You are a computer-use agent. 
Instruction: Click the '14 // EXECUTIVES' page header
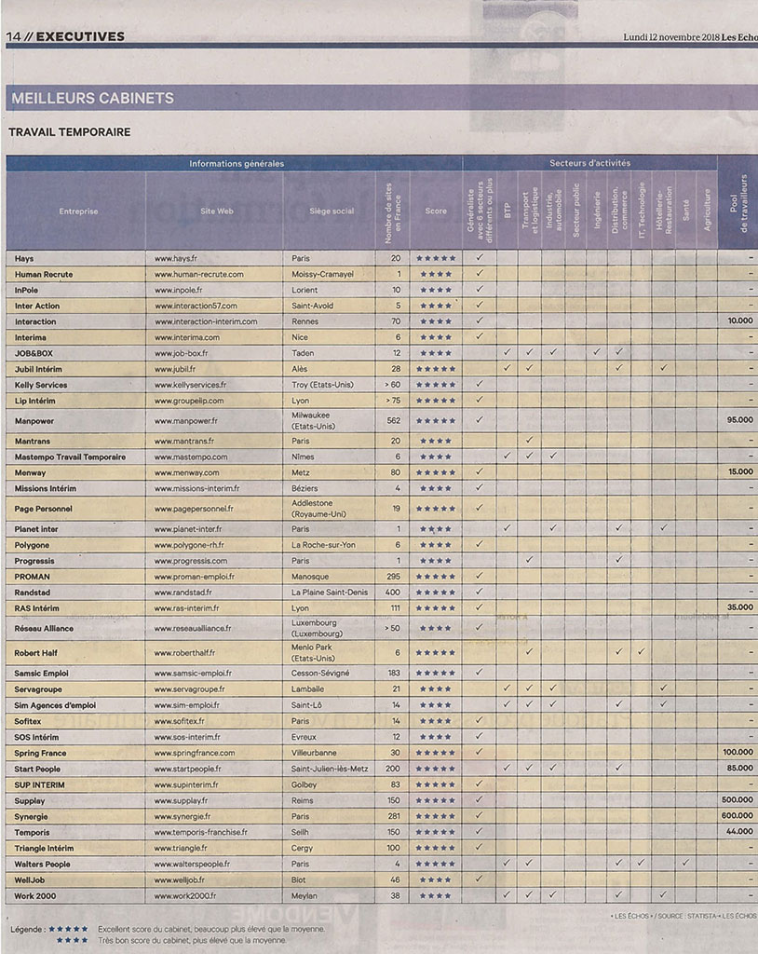[65, 36]
